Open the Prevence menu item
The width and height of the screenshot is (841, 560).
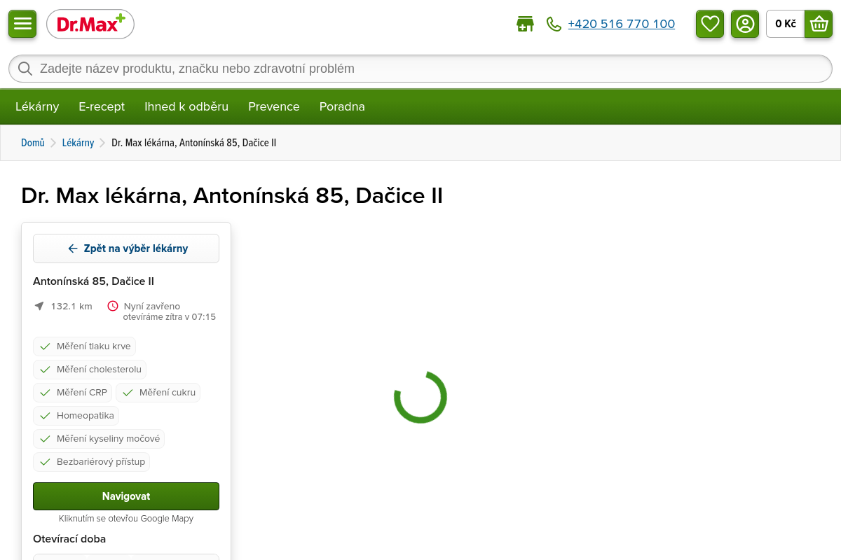coord(273,106)
